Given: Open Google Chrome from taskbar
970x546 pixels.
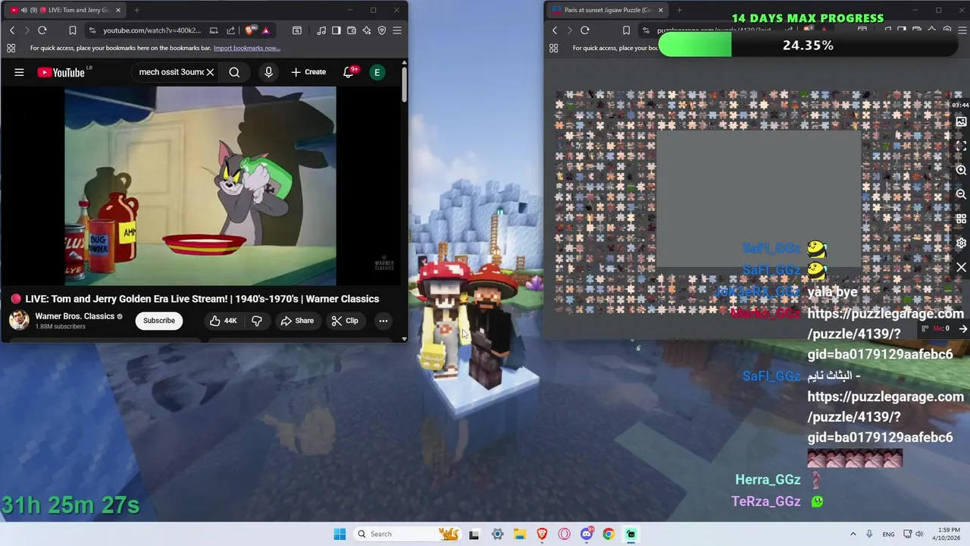Looking at the screenshot, I should point(609,534).
